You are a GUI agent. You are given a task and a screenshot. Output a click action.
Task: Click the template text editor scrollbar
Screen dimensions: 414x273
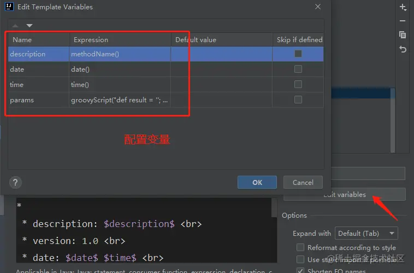[274, 208]
